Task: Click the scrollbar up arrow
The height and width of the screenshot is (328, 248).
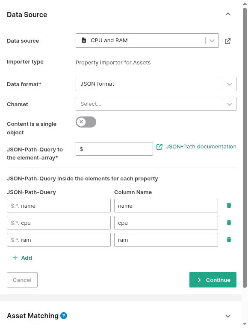Action: point(245,3)
